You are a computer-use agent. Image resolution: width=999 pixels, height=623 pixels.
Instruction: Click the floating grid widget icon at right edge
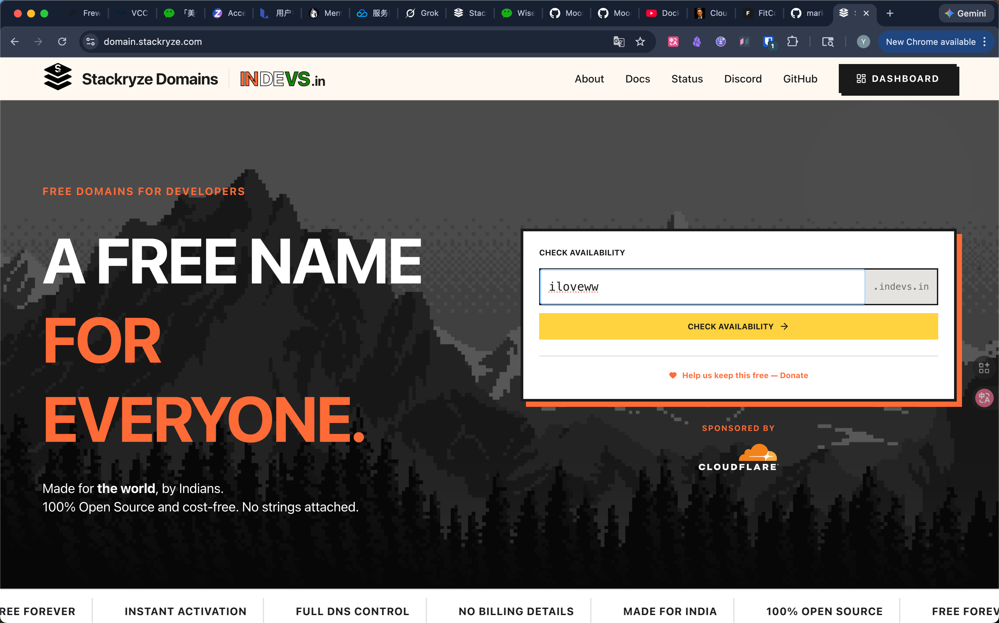(984, 368)
